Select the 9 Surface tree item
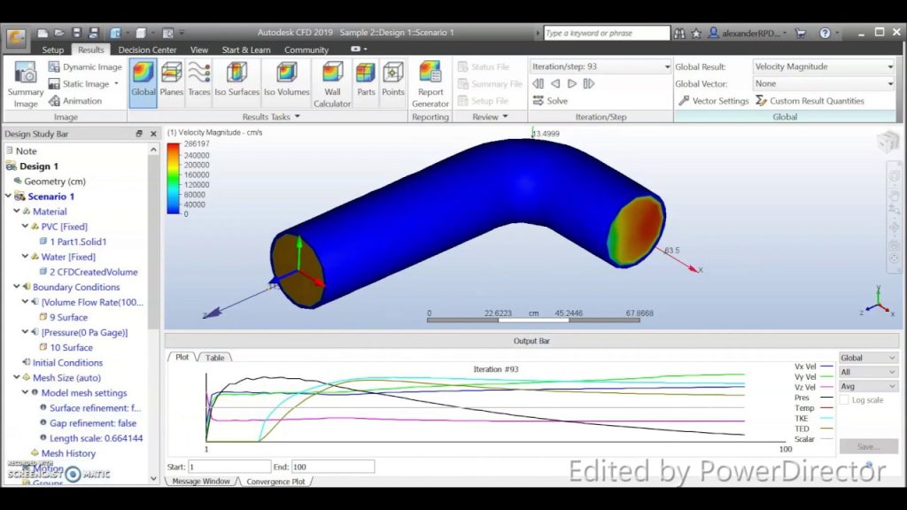 [68, 317]
